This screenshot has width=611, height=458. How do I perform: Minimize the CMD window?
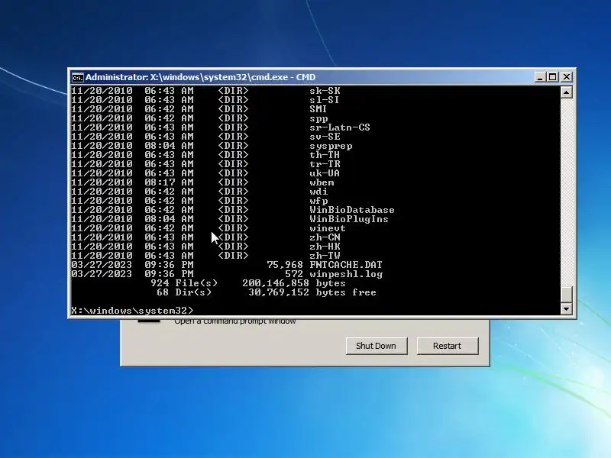coord(540,77)
